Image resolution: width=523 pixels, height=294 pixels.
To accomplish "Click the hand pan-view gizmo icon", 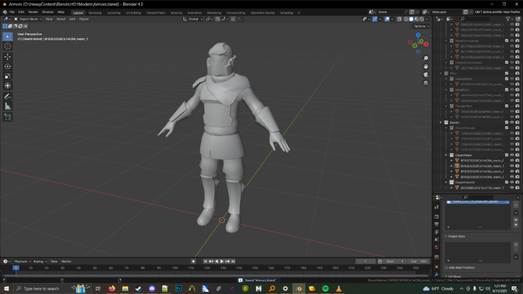I will pos(426,66).
